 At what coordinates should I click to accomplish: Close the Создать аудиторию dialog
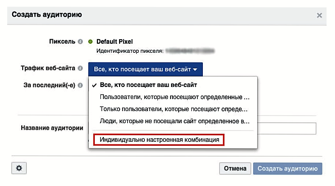319,15
